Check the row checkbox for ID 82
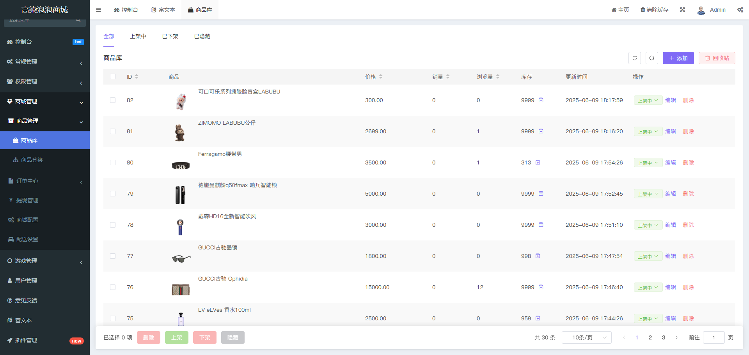749x355 pixels. coord(113,100)
